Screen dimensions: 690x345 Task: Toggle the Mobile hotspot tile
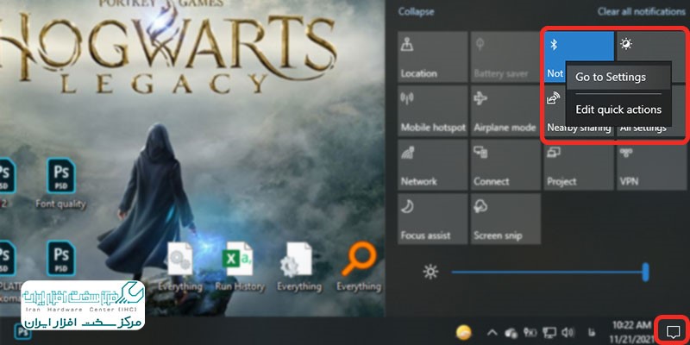(433, 111)
